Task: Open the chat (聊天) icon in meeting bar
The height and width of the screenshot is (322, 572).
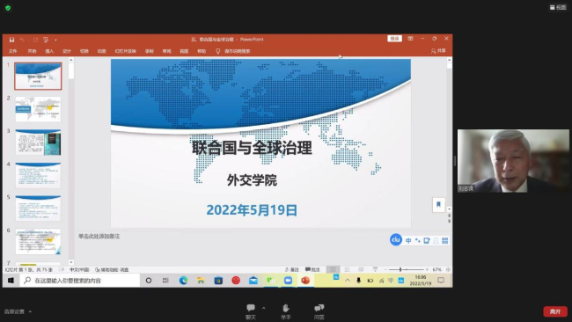Action: (x=251, y=308)
